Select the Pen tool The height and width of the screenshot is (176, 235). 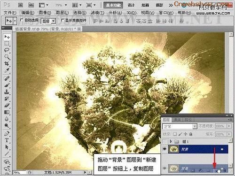(7, 133)
